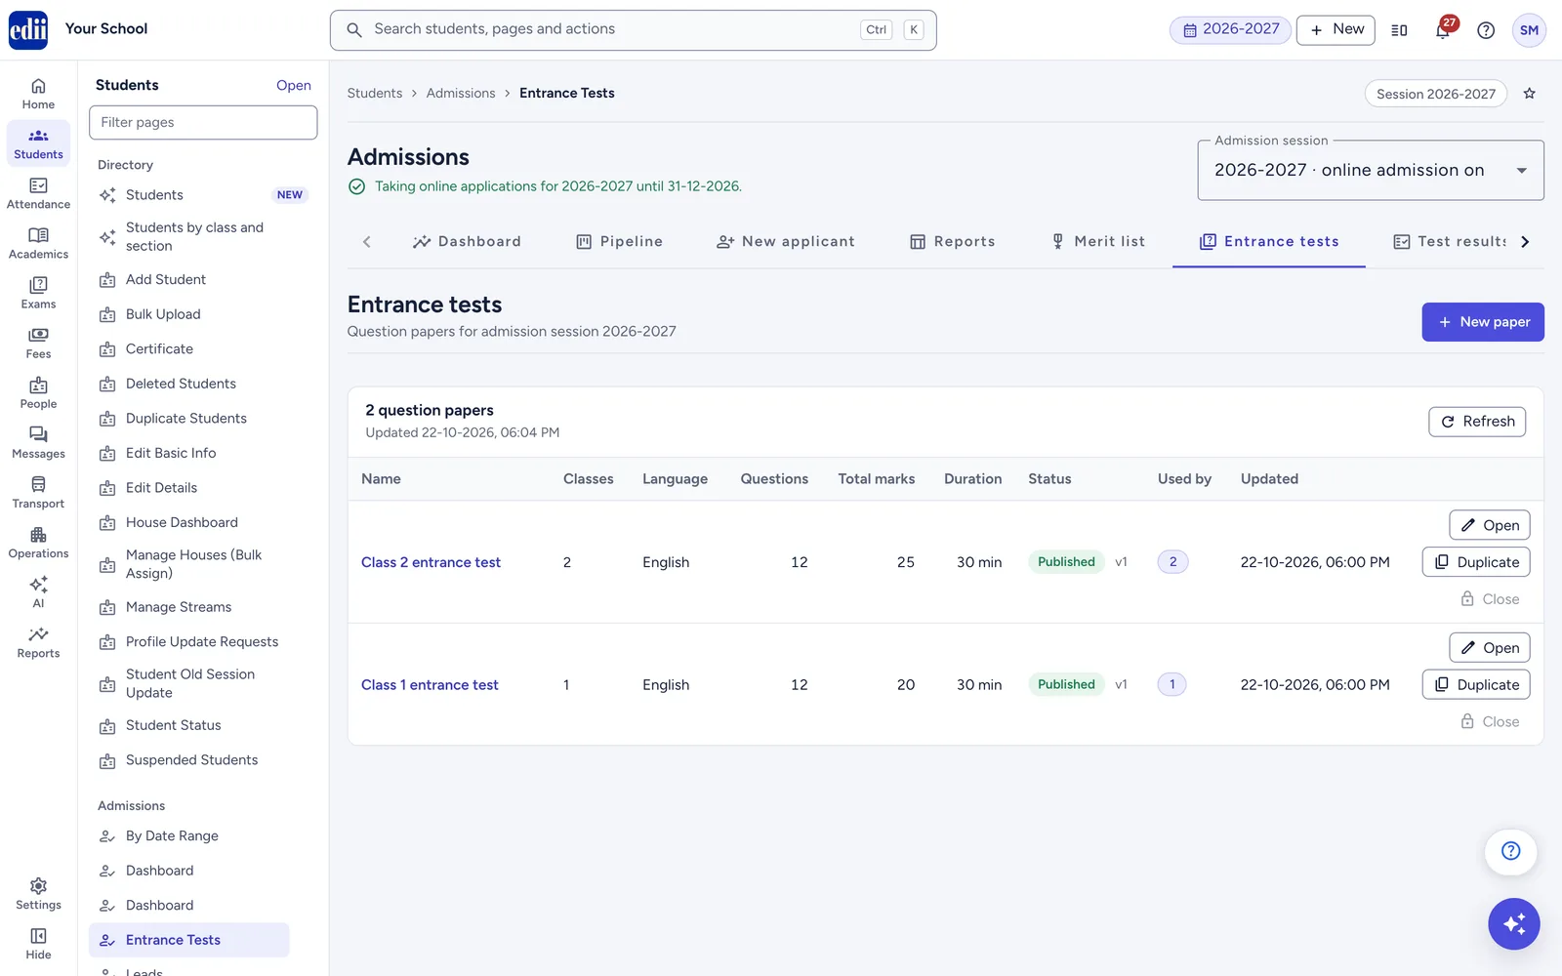Star this page as favorite
Screen dimensions: 1562x976
1530,94
